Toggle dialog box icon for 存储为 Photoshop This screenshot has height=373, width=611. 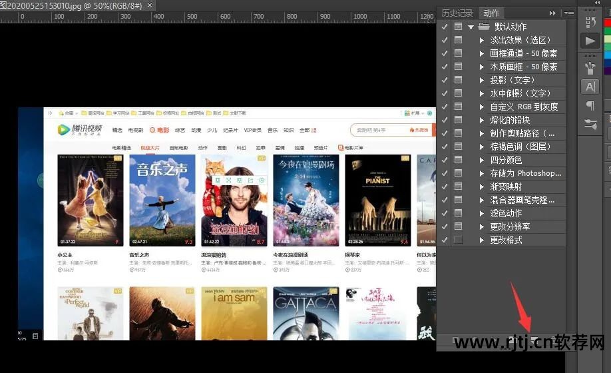pos(458,173)
